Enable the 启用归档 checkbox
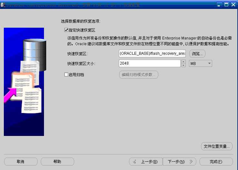Screen dimensions: 238x170 pyautogui.click(x=66, y=74)
